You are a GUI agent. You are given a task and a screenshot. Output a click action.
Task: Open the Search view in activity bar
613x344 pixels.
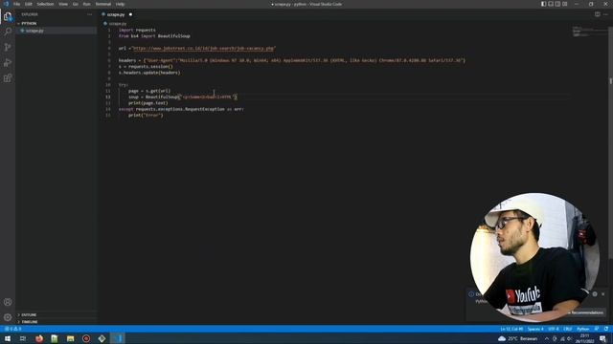[8, 32]
